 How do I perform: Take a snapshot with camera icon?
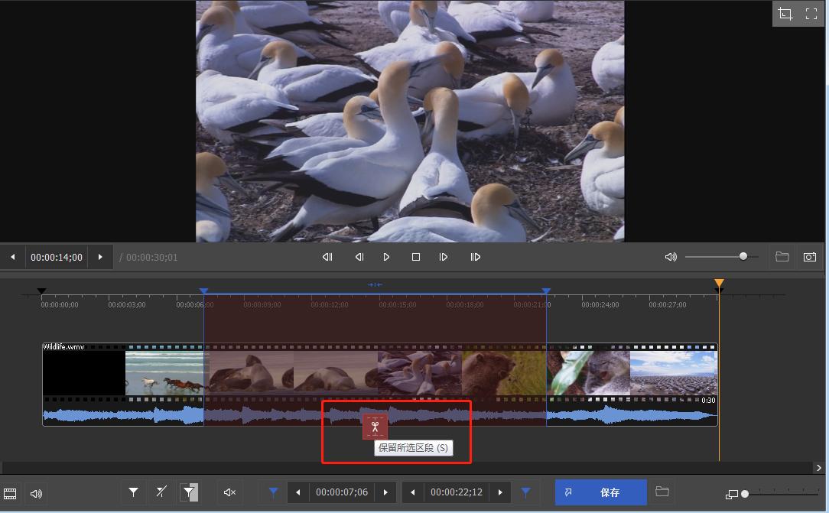pos(809,257)
